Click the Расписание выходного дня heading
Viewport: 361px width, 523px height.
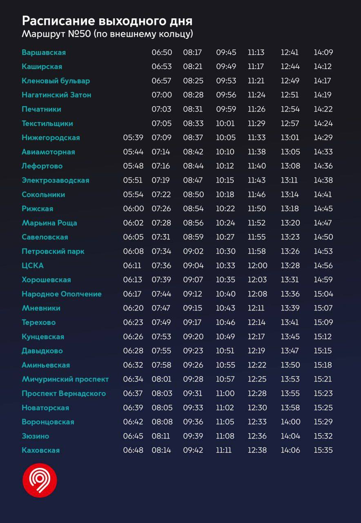[107, 21]
